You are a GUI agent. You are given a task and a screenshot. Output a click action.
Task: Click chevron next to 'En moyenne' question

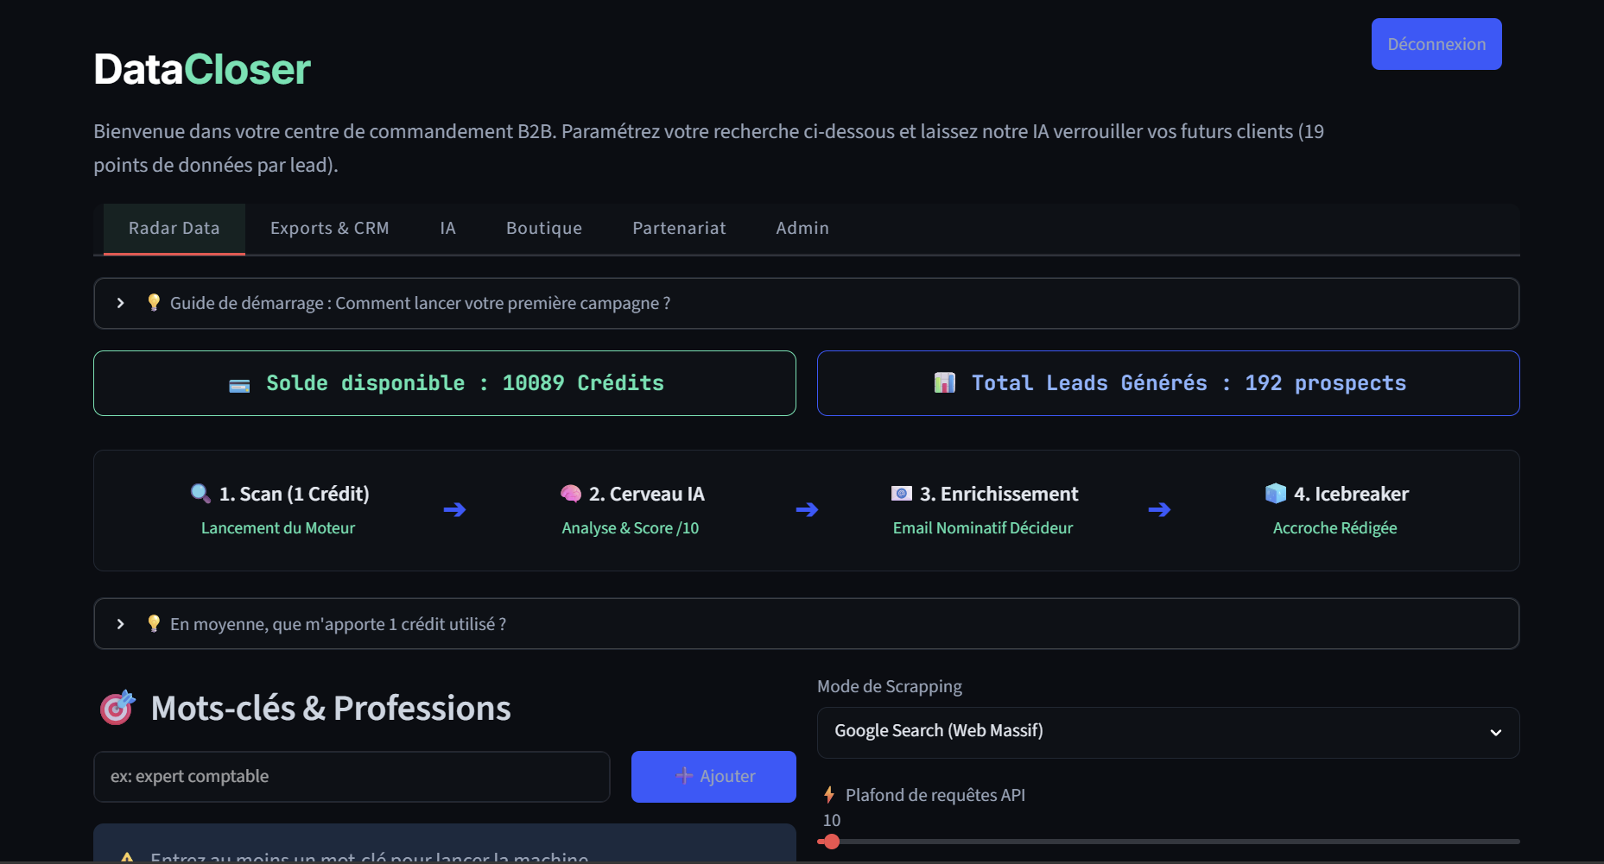coord(121,624)
